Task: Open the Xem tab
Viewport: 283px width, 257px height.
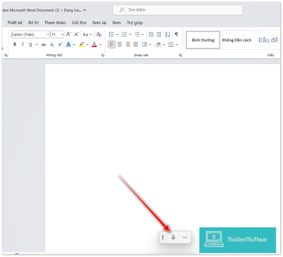Action: coord(116,23)
